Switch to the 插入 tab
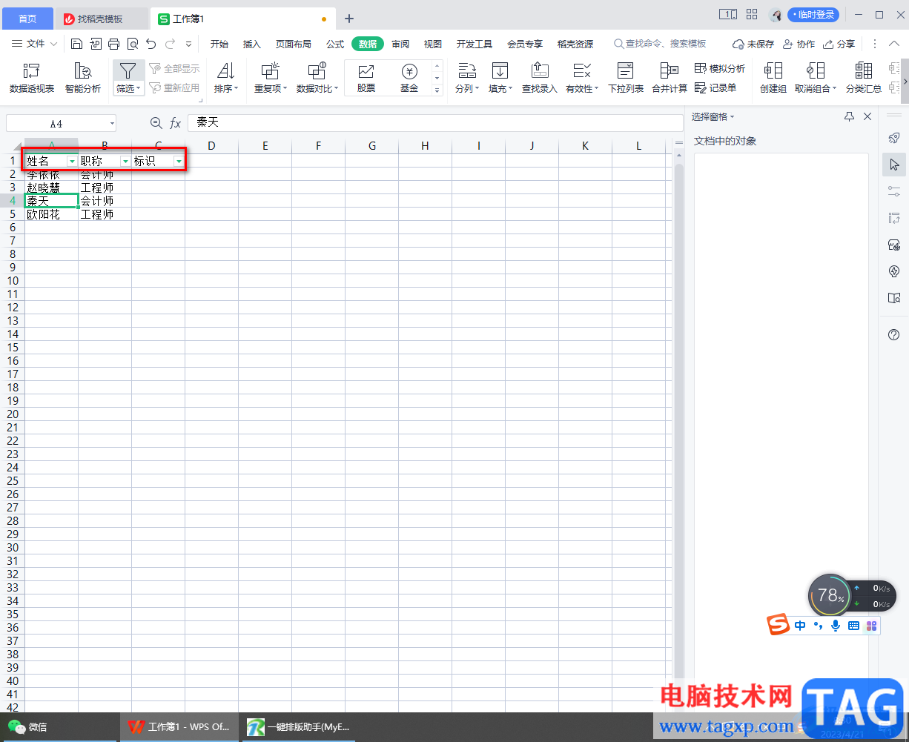Image resolution: width=909 pixels, height=742 pixels. [252, 44]
